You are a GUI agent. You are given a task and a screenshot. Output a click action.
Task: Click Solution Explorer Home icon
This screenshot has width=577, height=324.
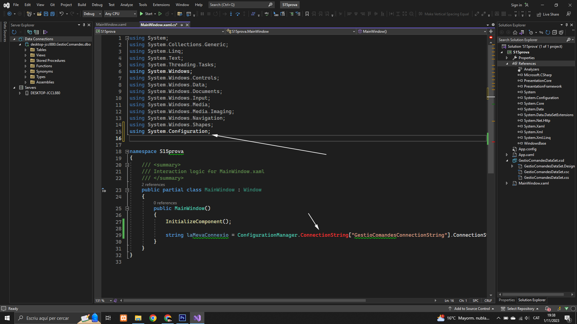[x=515, y=32]
